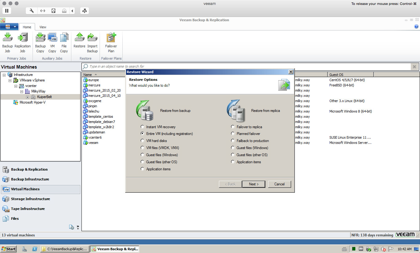Select the vcenter6 VM in the list
The width and height of the screenshot is (420, 253).
coord(95,137)
